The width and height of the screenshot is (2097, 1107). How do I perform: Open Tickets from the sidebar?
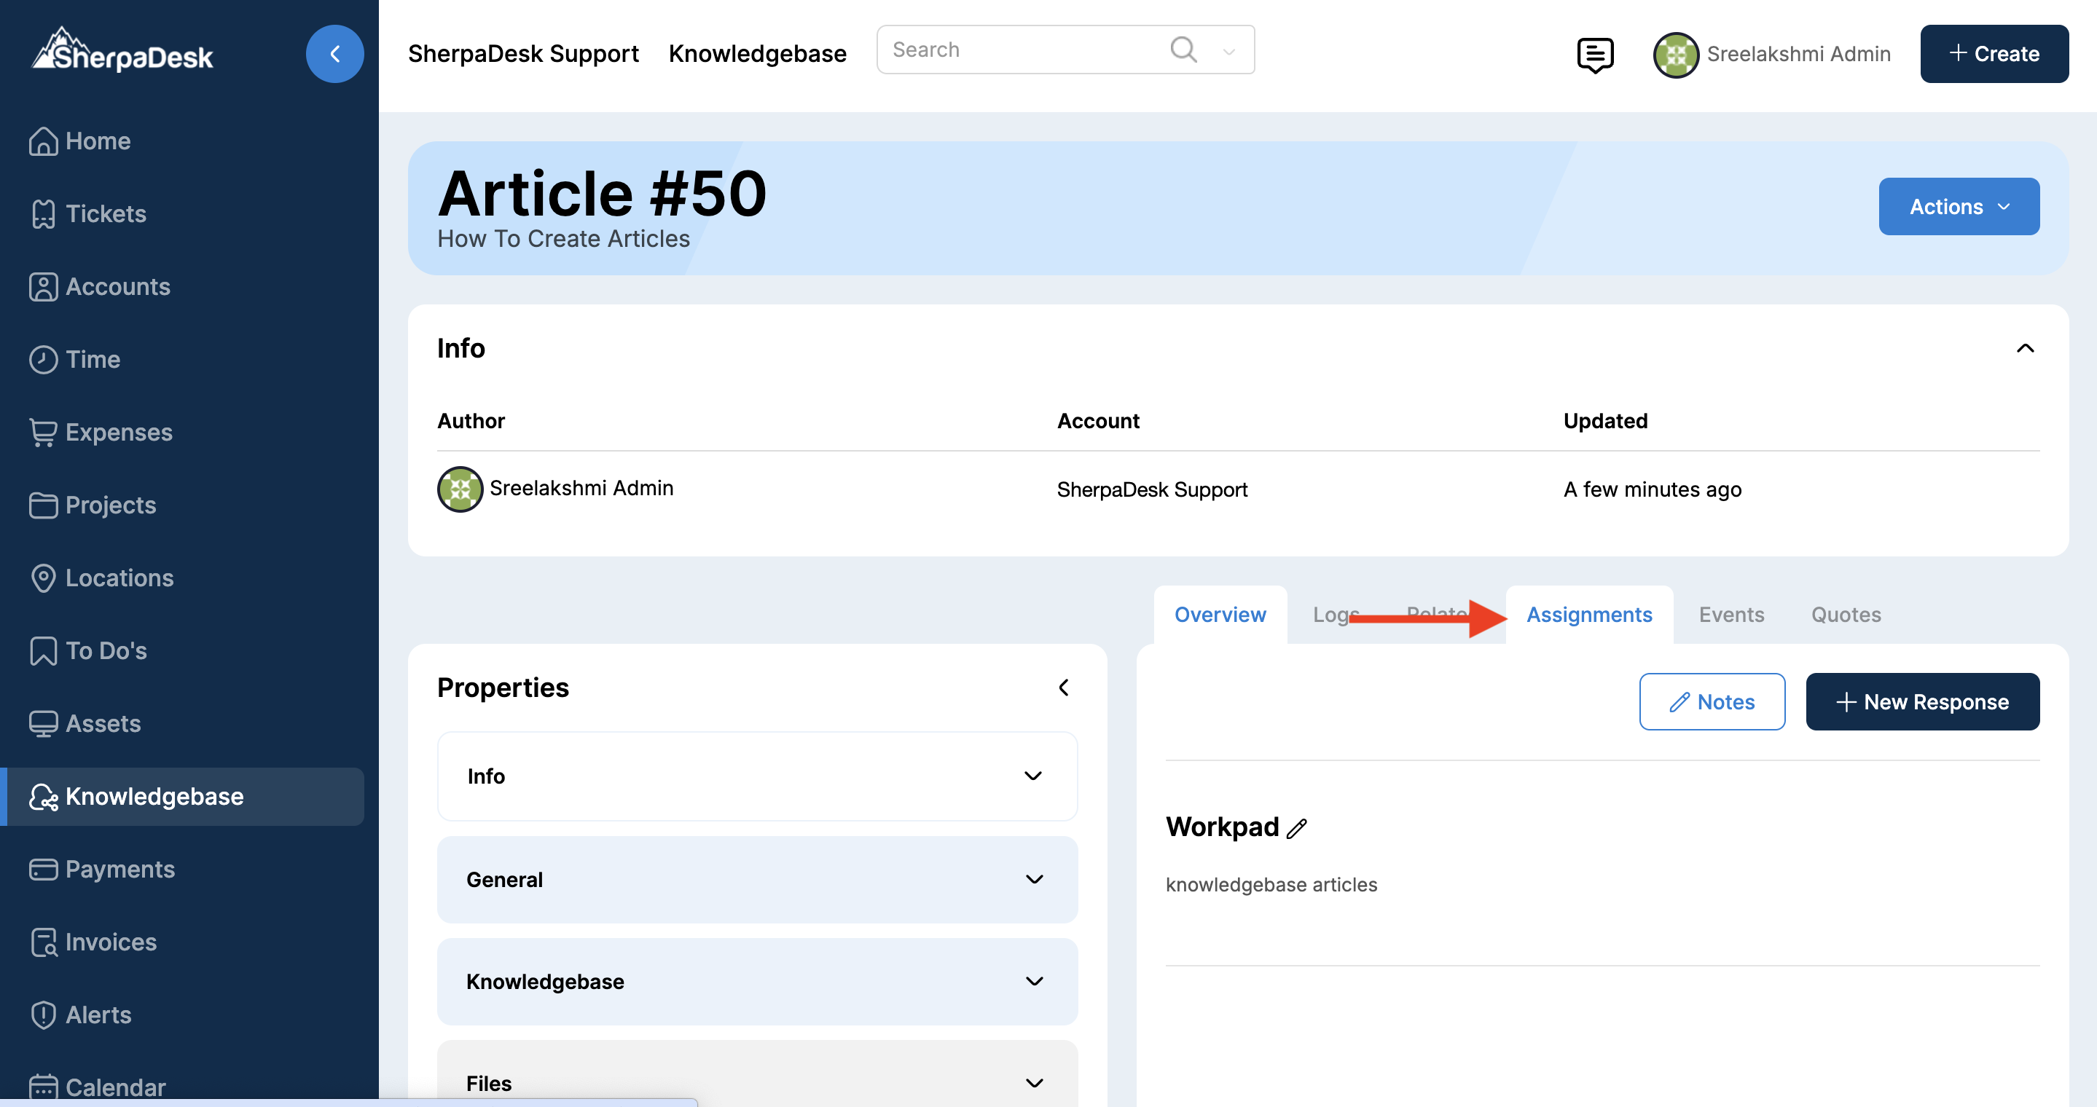pos(105,214)
